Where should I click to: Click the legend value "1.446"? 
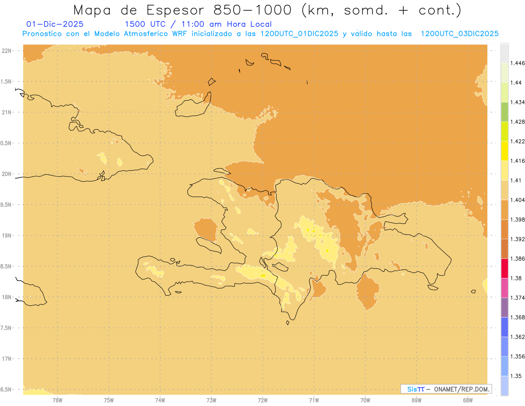click(518, 63)
